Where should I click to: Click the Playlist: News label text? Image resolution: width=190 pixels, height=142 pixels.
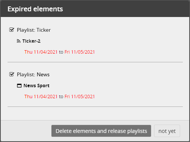33,74
